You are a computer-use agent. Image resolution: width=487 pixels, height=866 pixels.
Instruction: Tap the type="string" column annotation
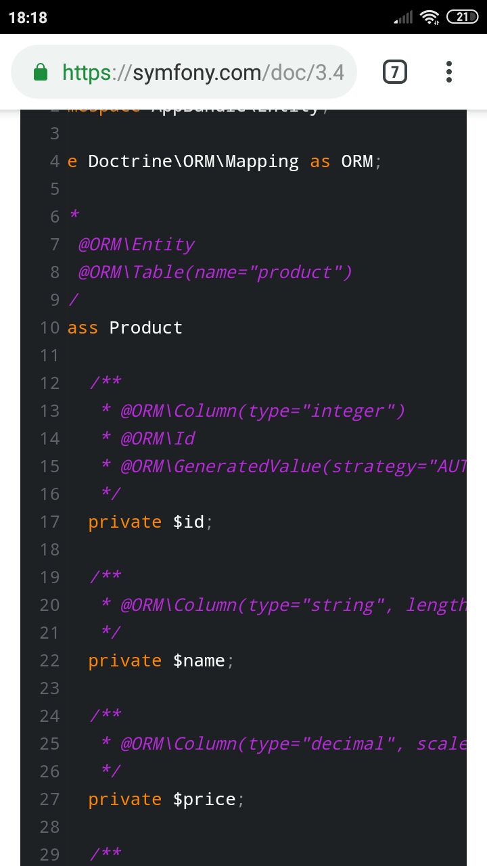[x=294, y=605]
